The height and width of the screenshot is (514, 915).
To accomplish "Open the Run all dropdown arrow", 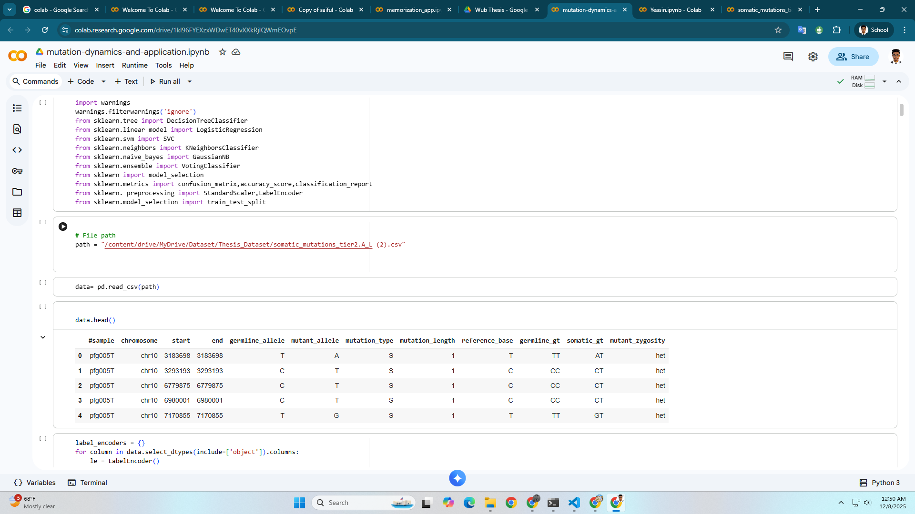I will [x=190, y=81].
